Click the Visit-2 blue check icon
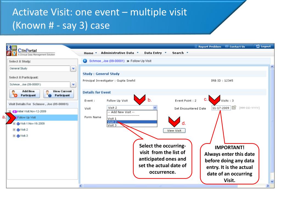281x211 pixels. coord(18,130)
